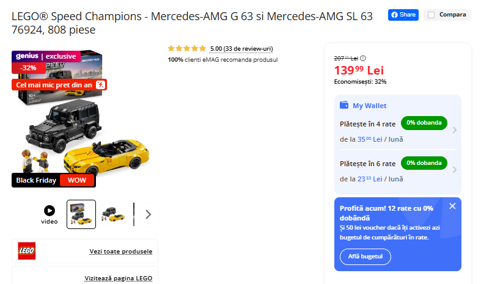Click the lightning bolt lowest-price icon
Viewport: 481px width, 284px height.
[x=101, y=85]
